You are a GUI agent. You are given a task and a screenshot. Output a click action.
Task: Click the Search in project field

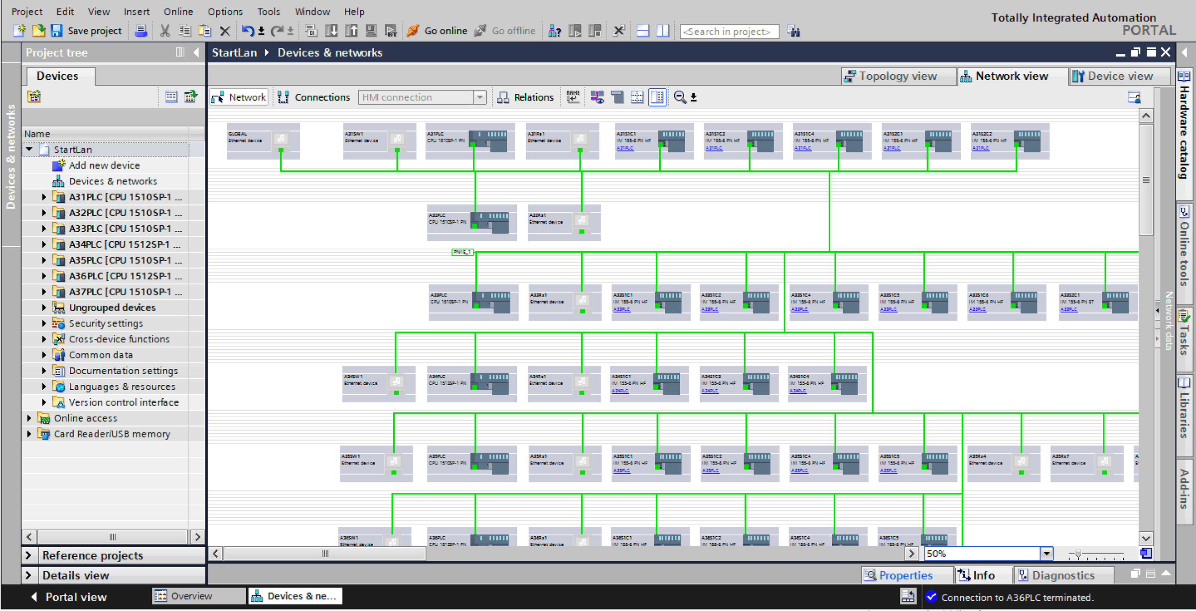[x=729, y=31]
